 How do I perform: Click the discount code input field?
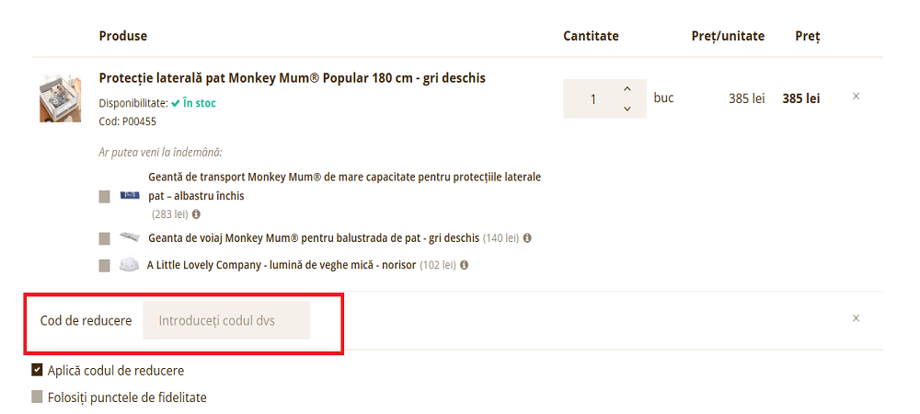point(225,321)
